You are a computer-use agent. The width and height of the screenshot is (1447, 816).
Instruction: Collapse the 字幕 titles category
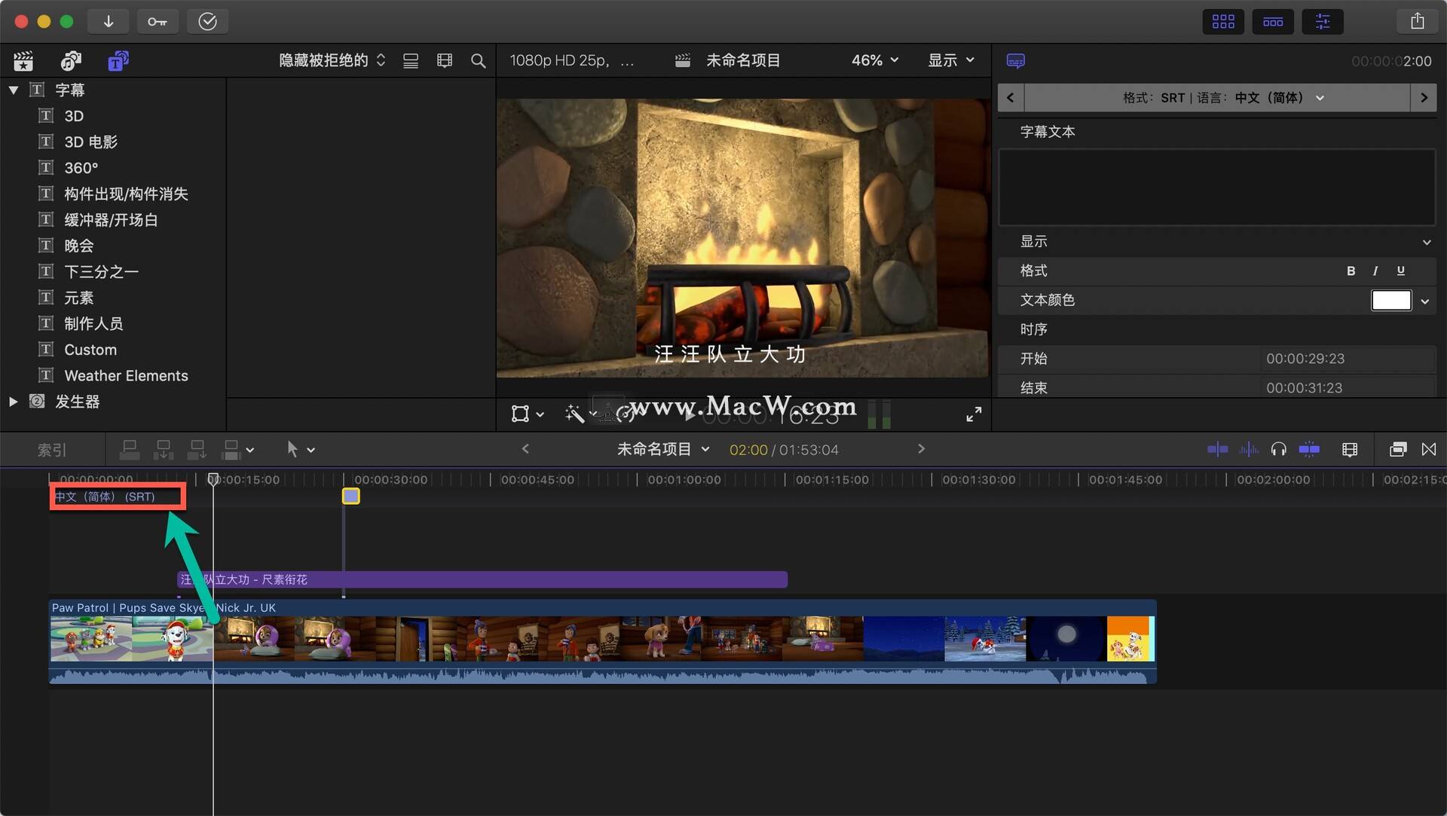(14, 90)
